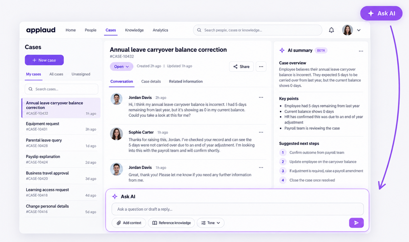Create a New case
This screenshot has width=409, height=242.
[x=45, y=60]
